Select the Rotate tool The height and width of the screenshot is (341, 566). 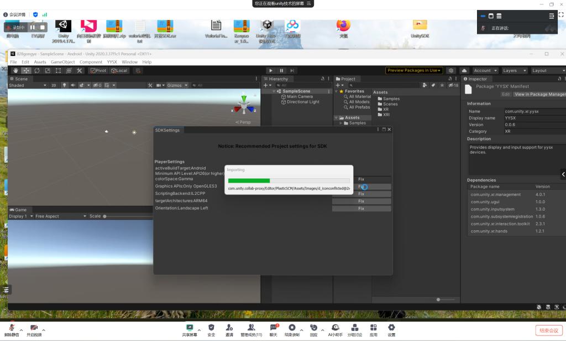tap(37, 71)
